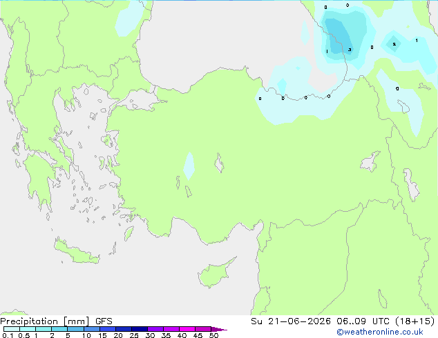Click the 30–35 mm legend swatch
Image resolution: width=438 pixels, height=338 pixels.
click(x=155, y=329)
